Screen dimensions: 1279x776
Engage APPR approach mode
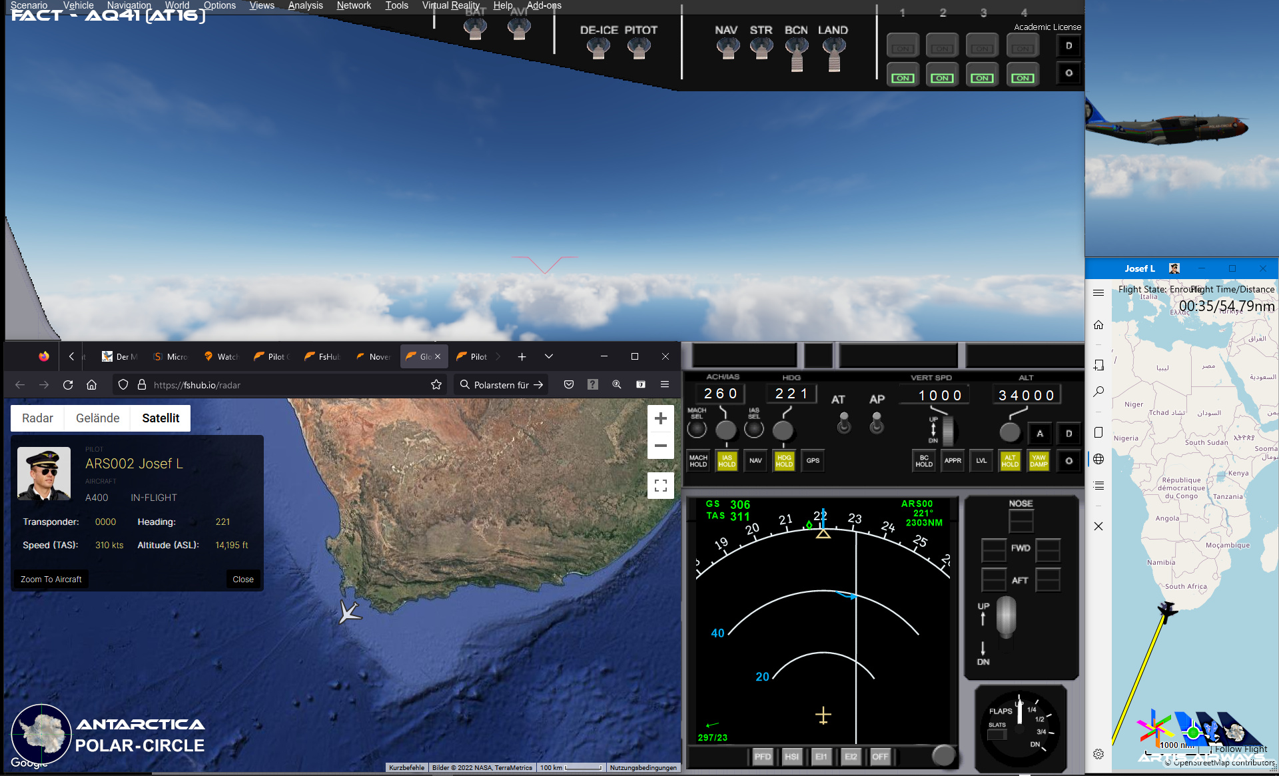click(x=953, y=461)
